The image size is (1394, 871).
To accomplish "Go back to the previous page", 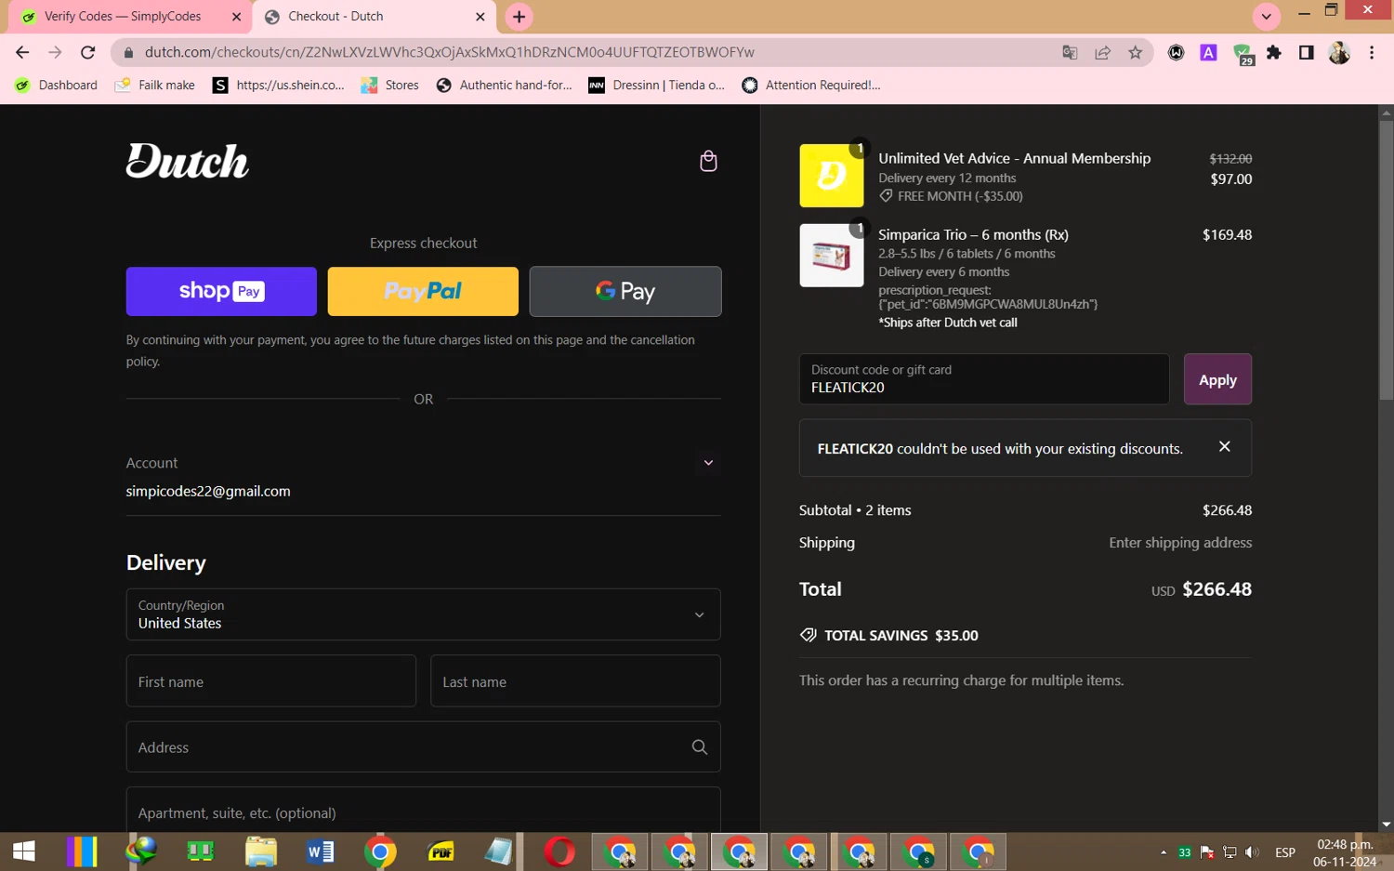I will coord(22,52).
